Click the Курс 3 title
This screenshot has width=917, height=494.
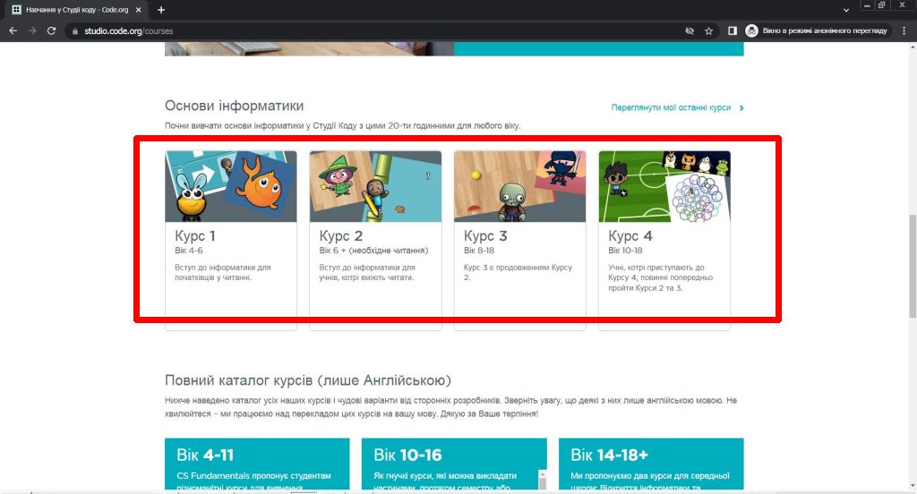(485, 235)
